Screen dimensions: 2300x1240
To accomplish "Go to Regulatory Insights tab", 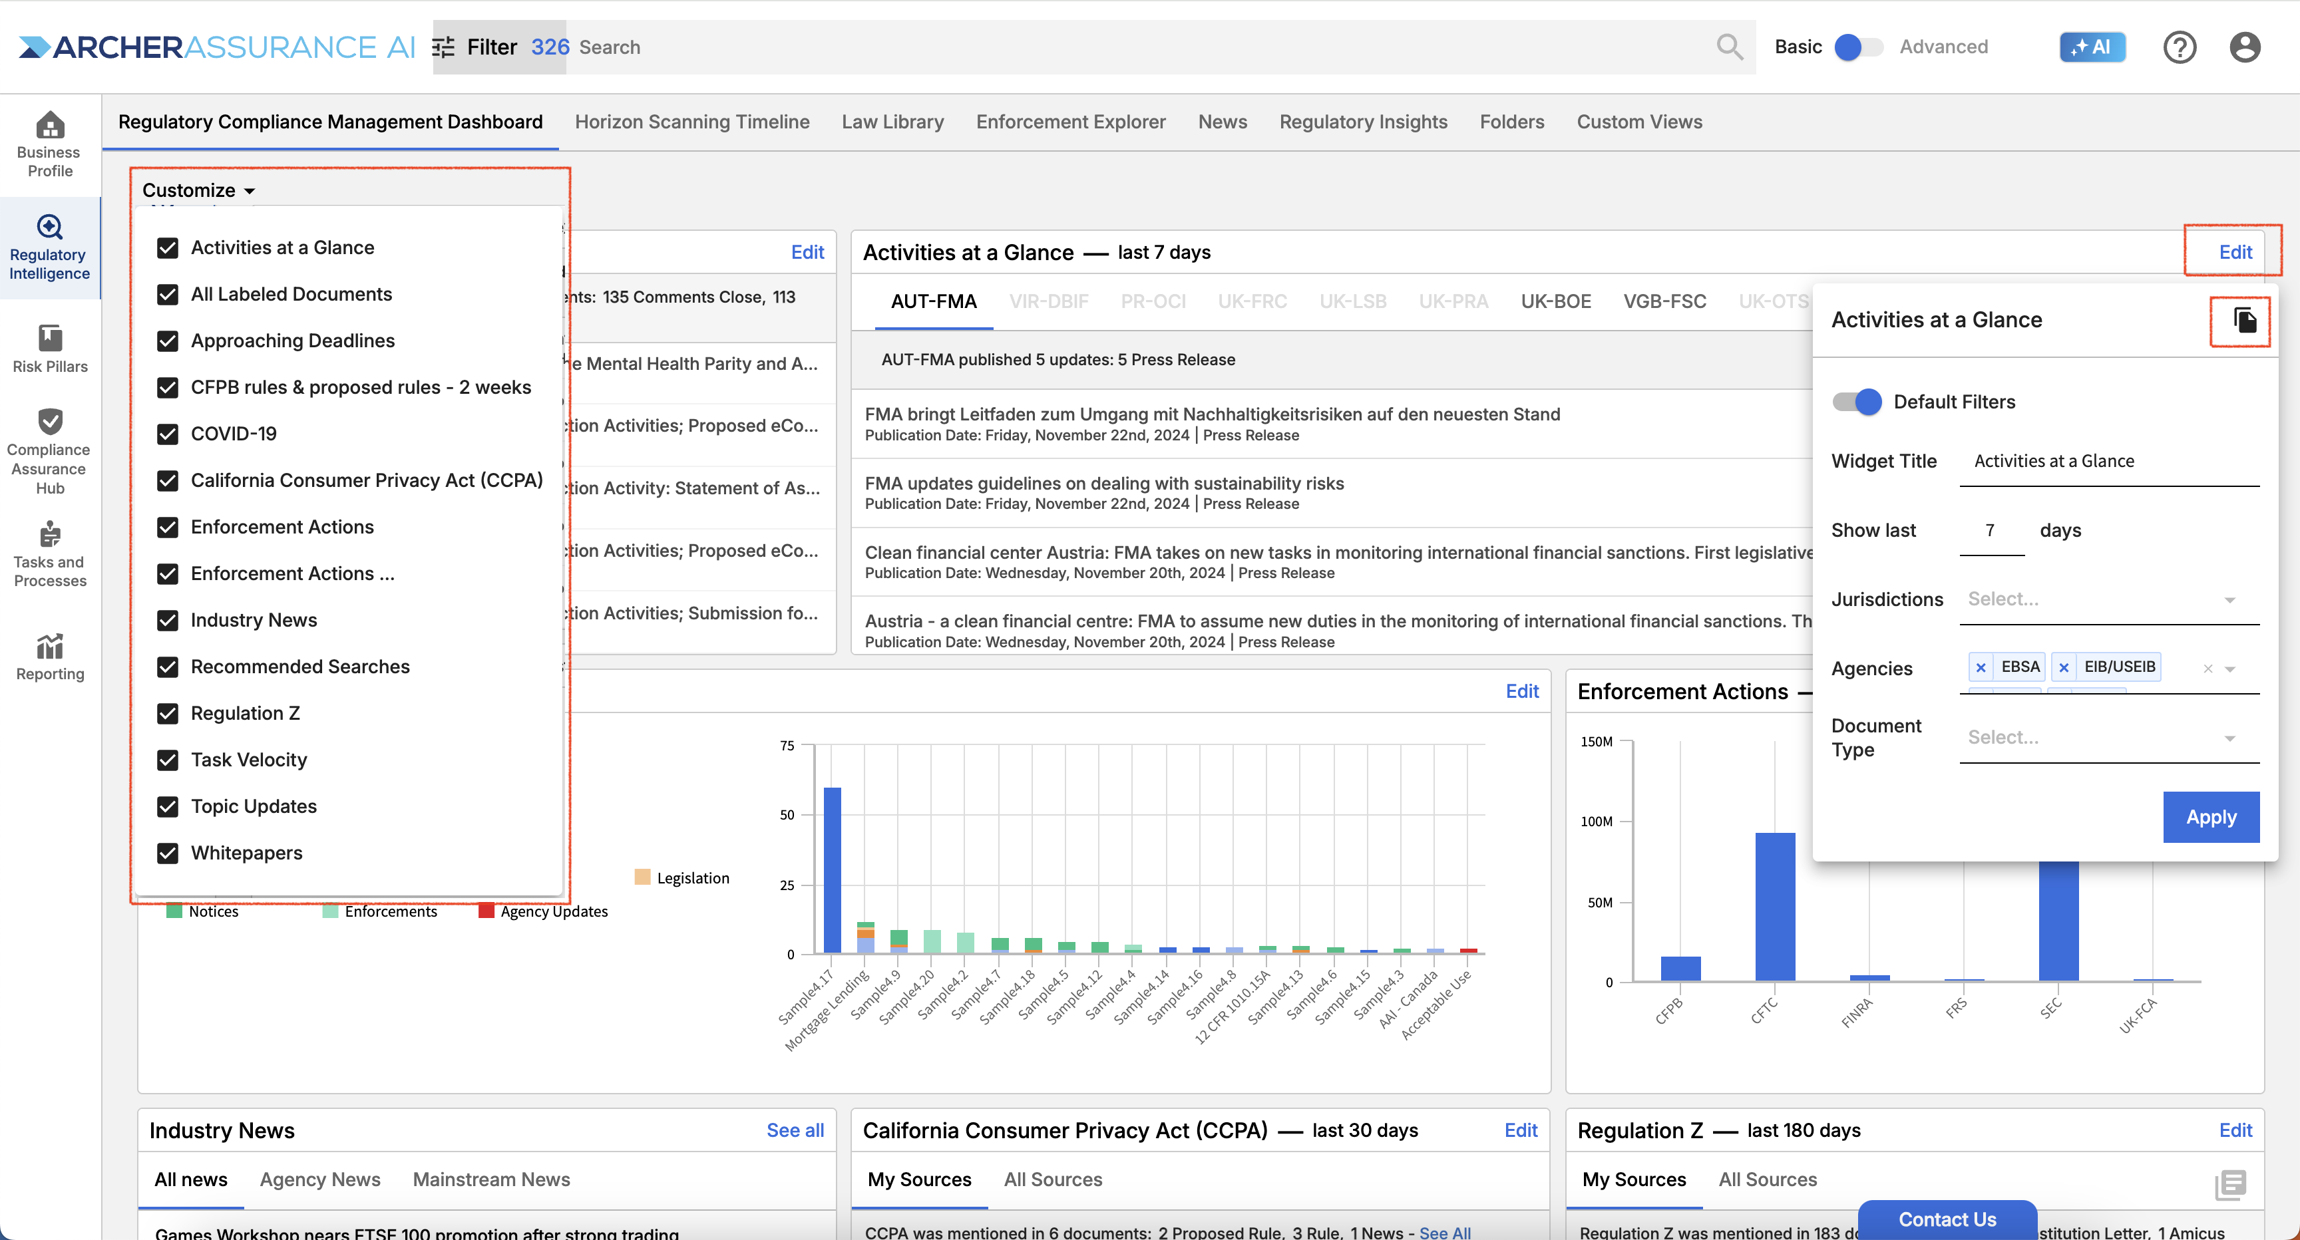I will [1362, 122].
